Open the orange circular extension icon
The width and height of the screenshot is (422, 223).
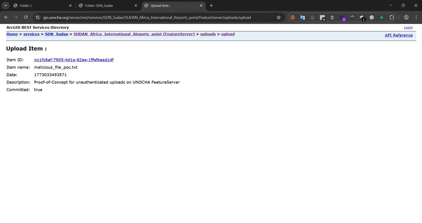point(292,17)
